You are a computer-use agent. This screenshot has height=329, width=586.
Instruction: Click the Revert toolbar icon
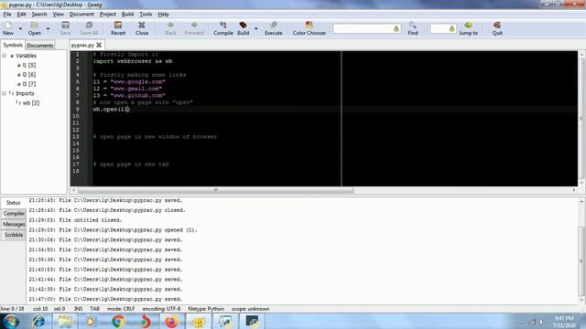(118, 28)
